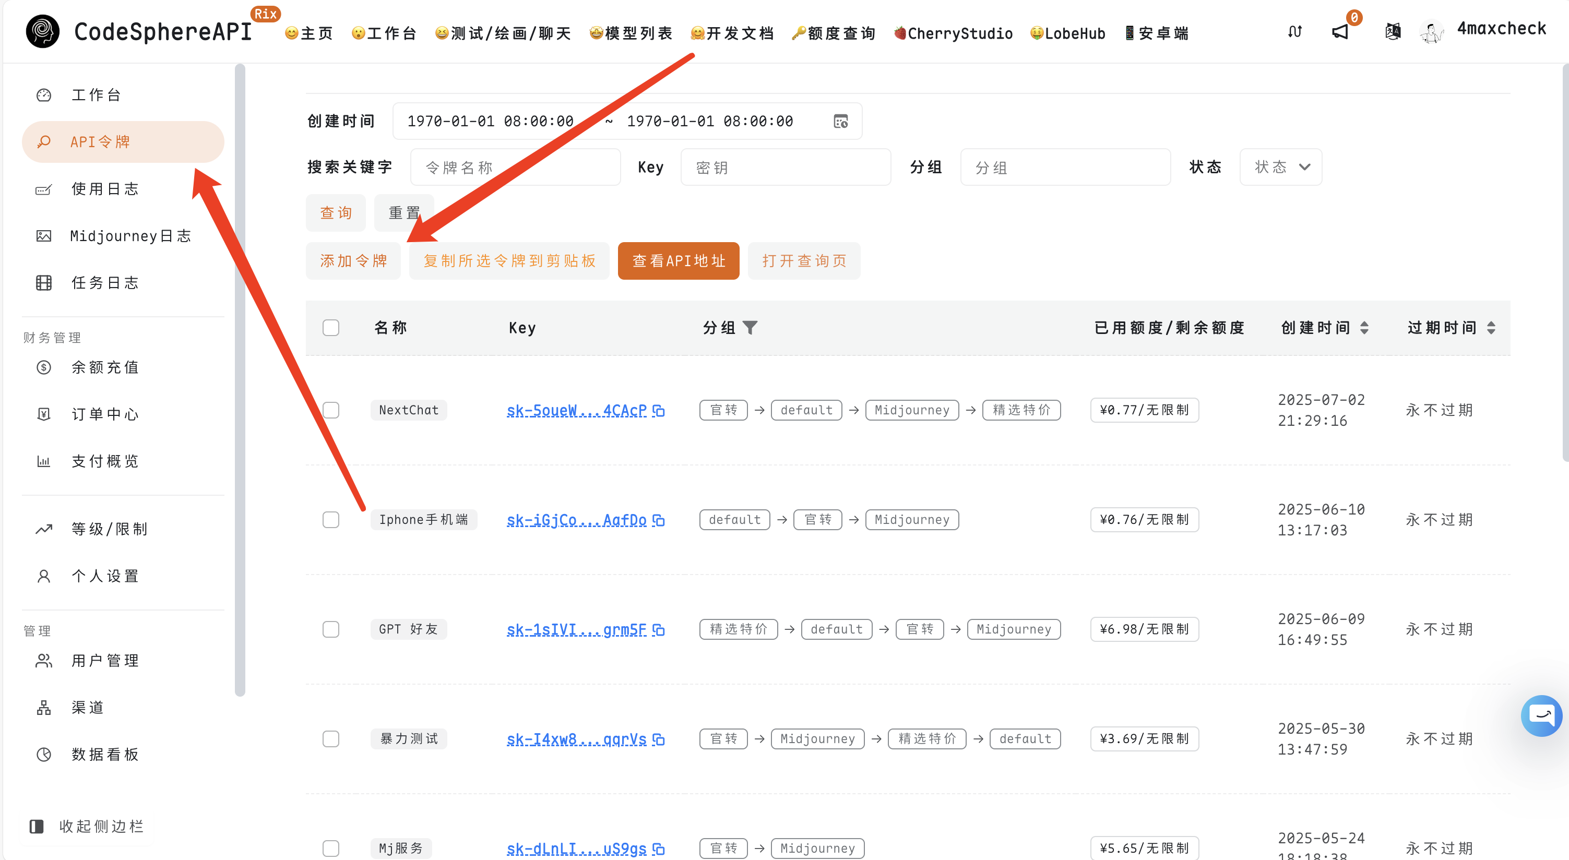Click the 添加令牌 button
This screenshot has width=1569, height=860.
point(353,261)
